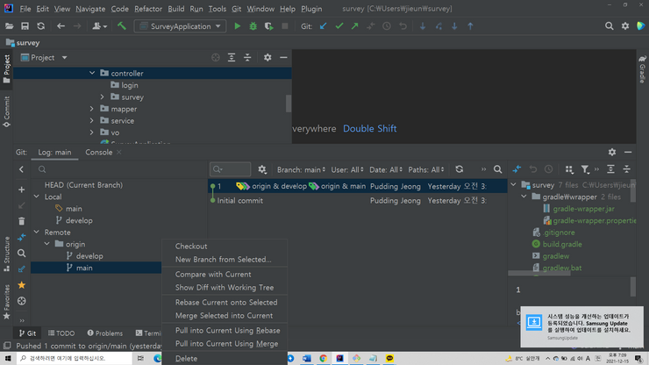
Task: Open the SurveyApplication run configuration dropdown
Action: (180, 26)
